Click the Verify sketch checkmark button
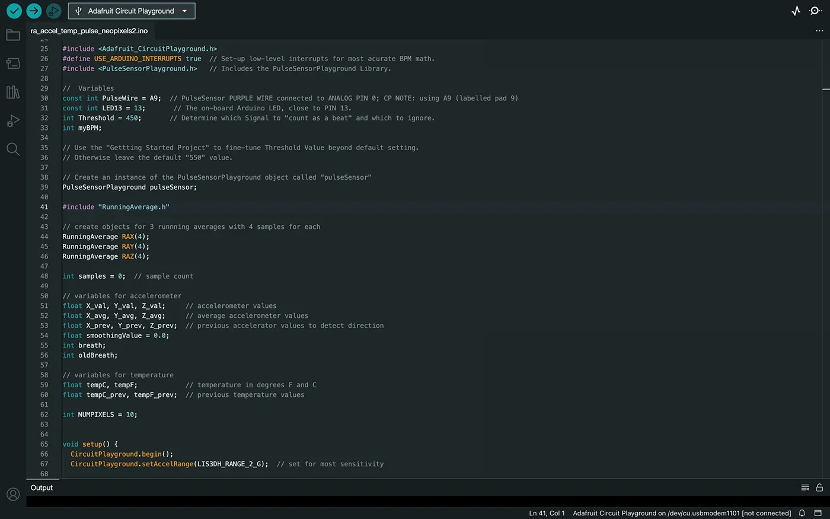This screenshot has width=830, height=519. coord(14,11)
